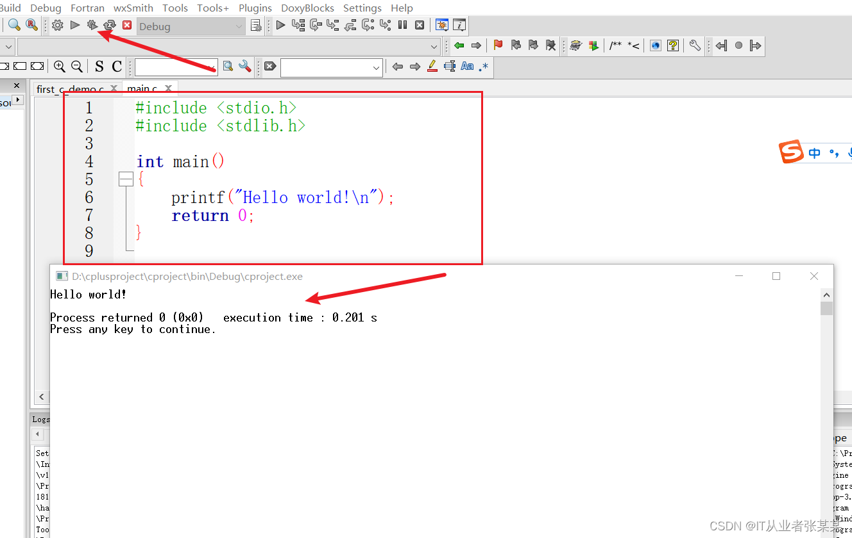Image resolution: width=852 pixels, height=538 pixels.
Task: Click the Rebuild icon
Action: coord(110,25)
